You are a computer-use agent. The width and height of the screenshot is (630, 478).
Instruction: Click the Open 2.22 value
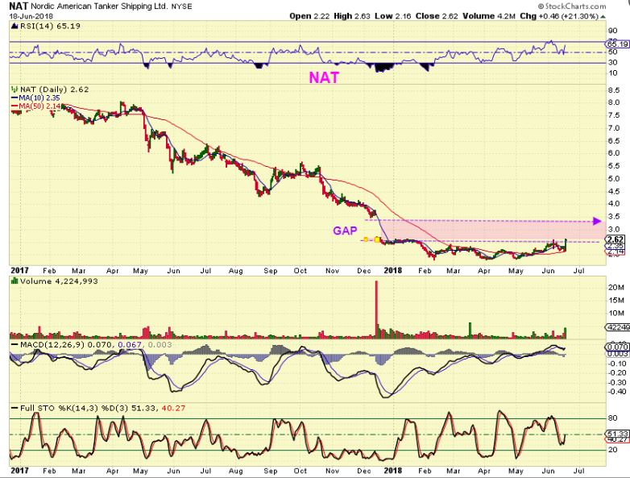(x=309, y=16)
